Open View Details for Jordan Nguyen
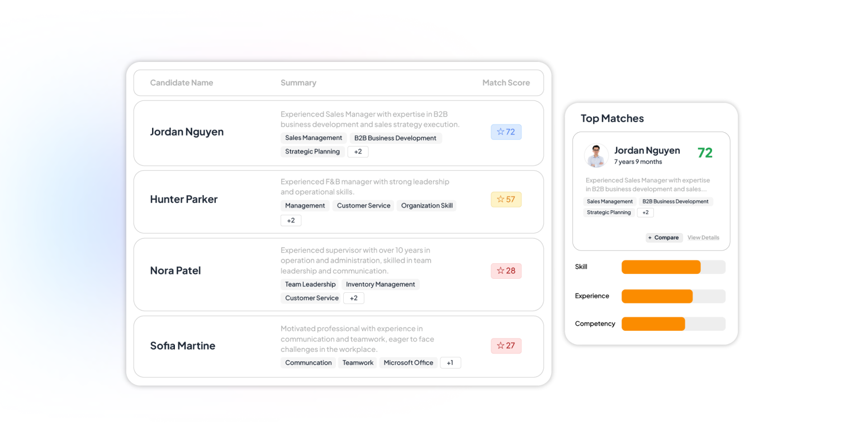 [x=703, y=238]
